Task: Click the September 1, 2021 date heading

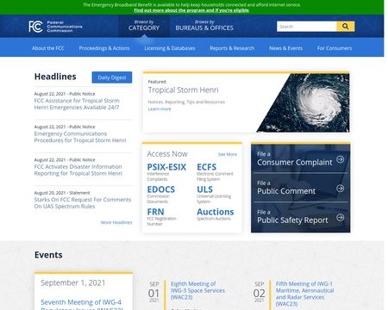Action: (73, 283)
